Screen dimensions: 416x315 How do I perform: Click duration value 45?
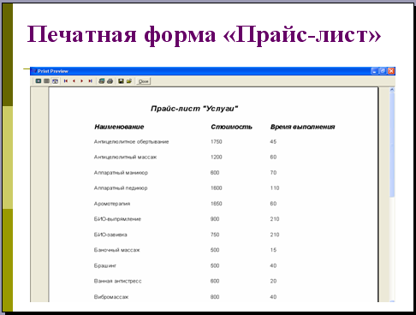pos(273,142)
